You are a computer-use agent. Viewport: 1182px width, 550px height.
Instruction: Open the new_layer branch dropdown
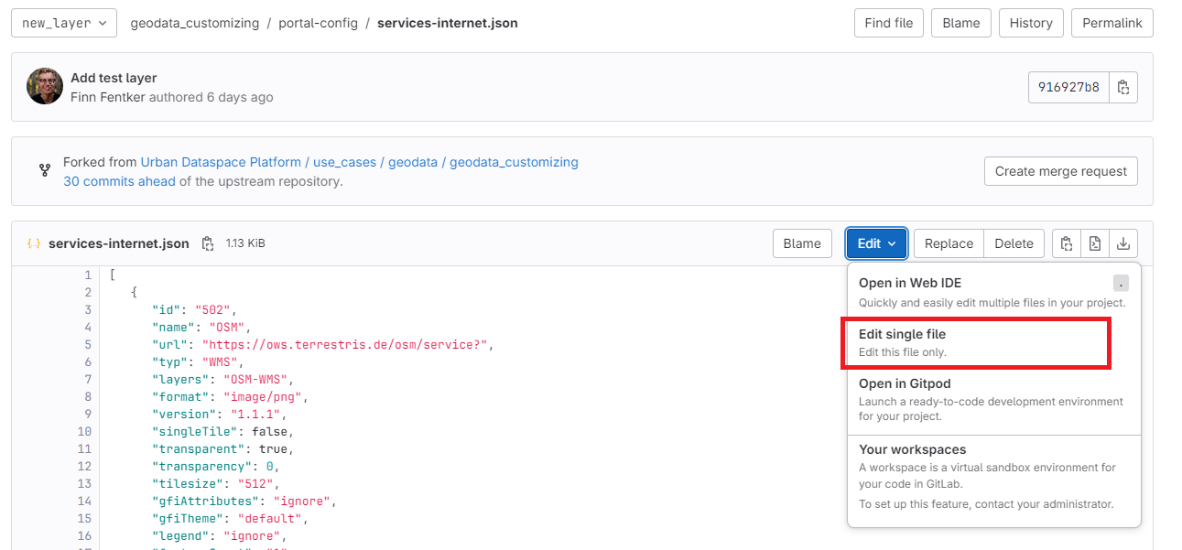coord(64,23)
